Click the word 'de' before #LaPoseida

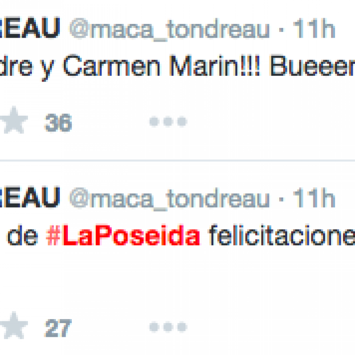coord(23,235)
